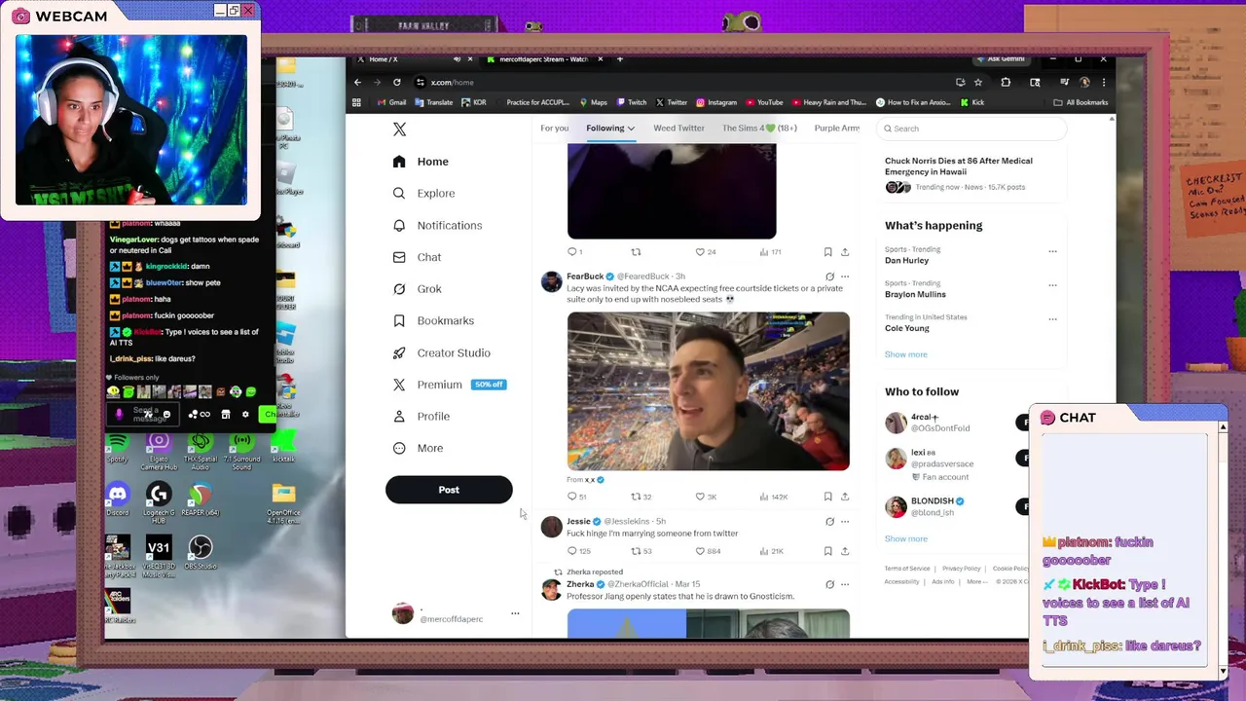This screenshot has height=701, width=1246.
Task: Switch to the For you tab
Action: click(554, 129)
